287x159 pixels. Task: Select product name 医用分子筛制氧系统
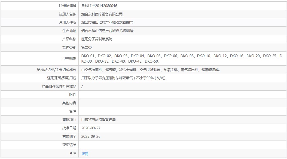click(x=97, y=39)
